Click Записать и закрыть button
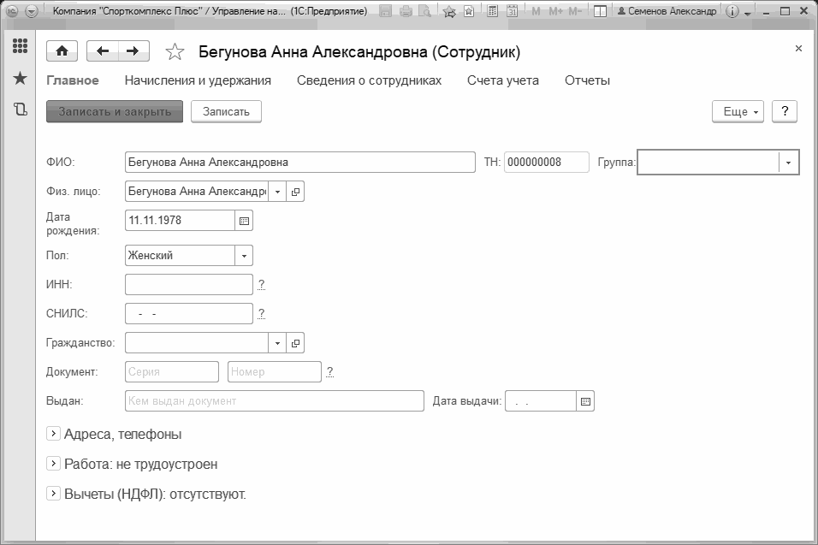Image resolution: width=818 pixels, height=545 pixels. [x=115, y=111]
